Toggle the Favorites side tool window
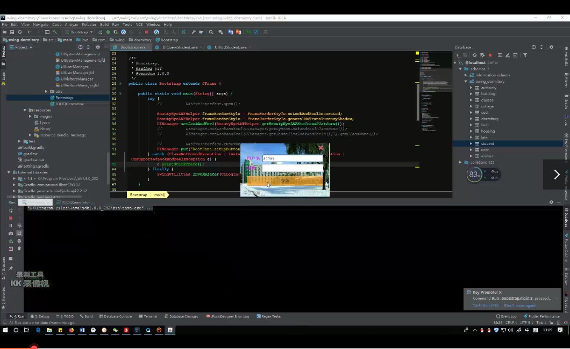Screen dimensions: 570x349 [x=3, y=298]
